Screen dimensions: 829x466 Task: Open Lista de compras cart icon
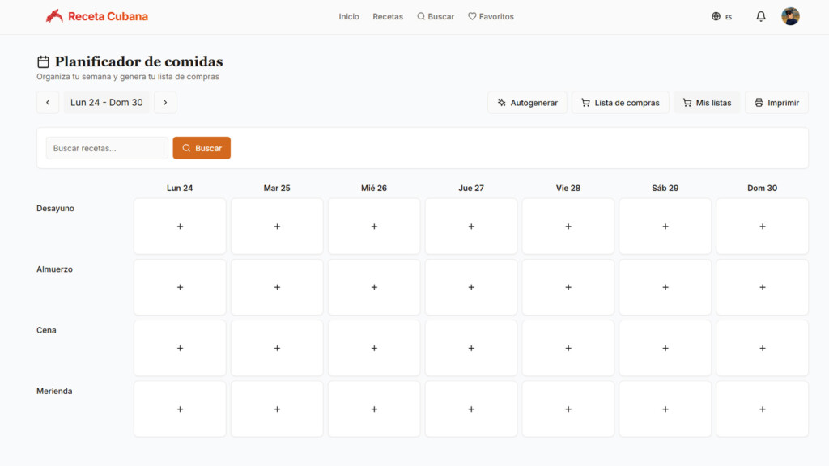(x=585, y=102)
